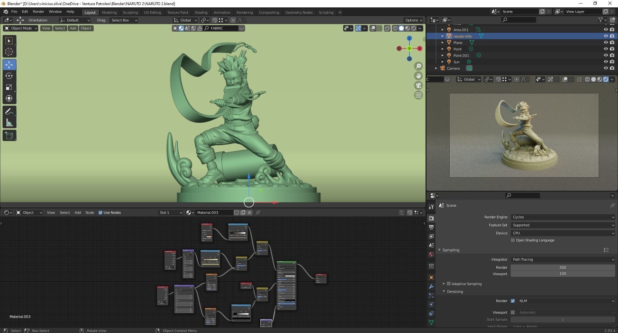This screenshot has width=618, height=333.
Task: Click the add workspace plus button
Action: (340, 13)
